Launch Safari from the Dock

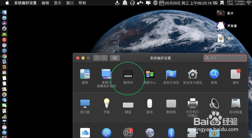point(4,51)
